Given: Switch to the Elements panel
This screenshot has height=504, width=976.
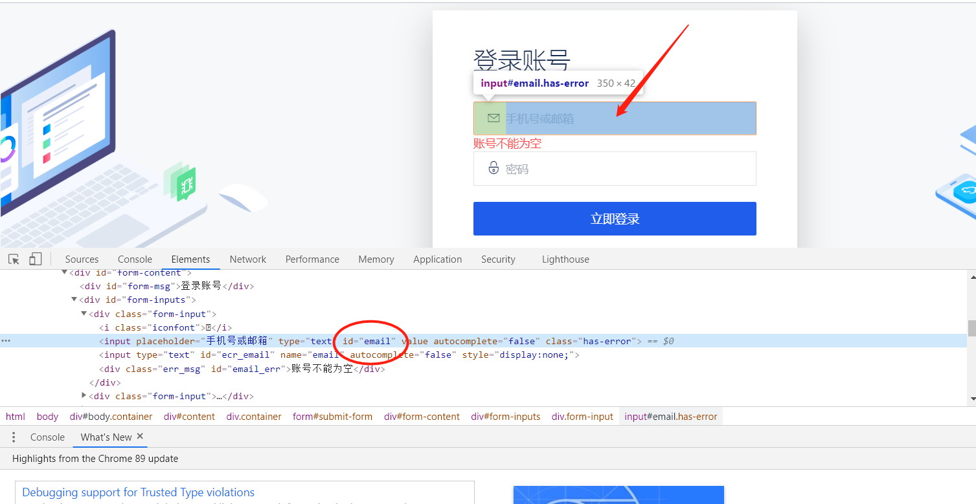Looking at the screenshot, I should point(190,259).
